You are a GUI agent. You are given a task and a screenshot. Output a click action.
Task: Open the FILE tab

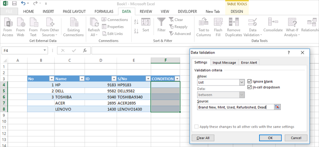(x=9, y=11)
